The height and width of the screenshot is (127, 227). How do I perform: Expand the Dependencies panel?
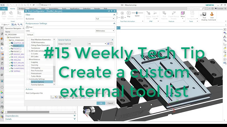point(74,116)
